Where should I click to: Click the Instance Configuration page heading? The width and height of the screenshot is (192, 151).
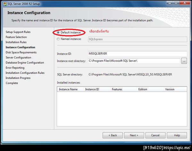pyautogui.click(x=29, y=13)
